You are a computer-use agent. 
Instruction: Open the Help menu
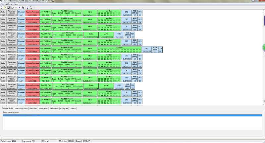click(x=15, y=4)
